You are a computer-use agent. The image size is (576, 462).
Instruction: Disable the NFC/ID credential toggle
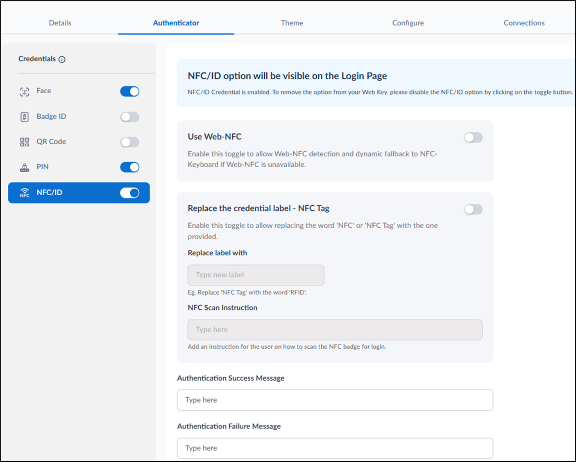(x=130, y=193)
